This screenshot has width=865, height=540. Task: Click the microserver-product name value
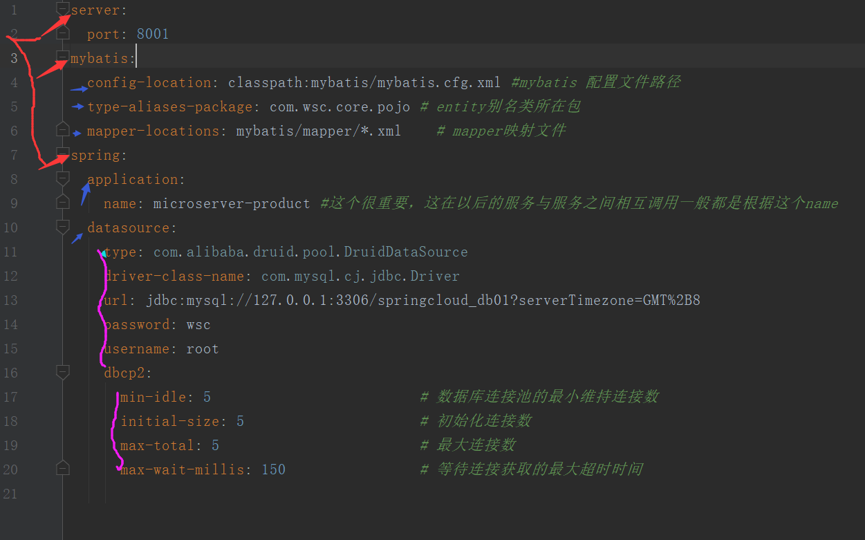tap(232, 203)
